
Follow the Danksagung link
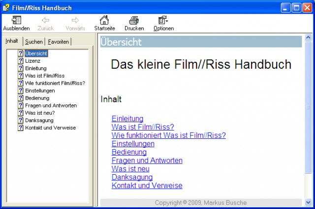[x=132, y=177]
